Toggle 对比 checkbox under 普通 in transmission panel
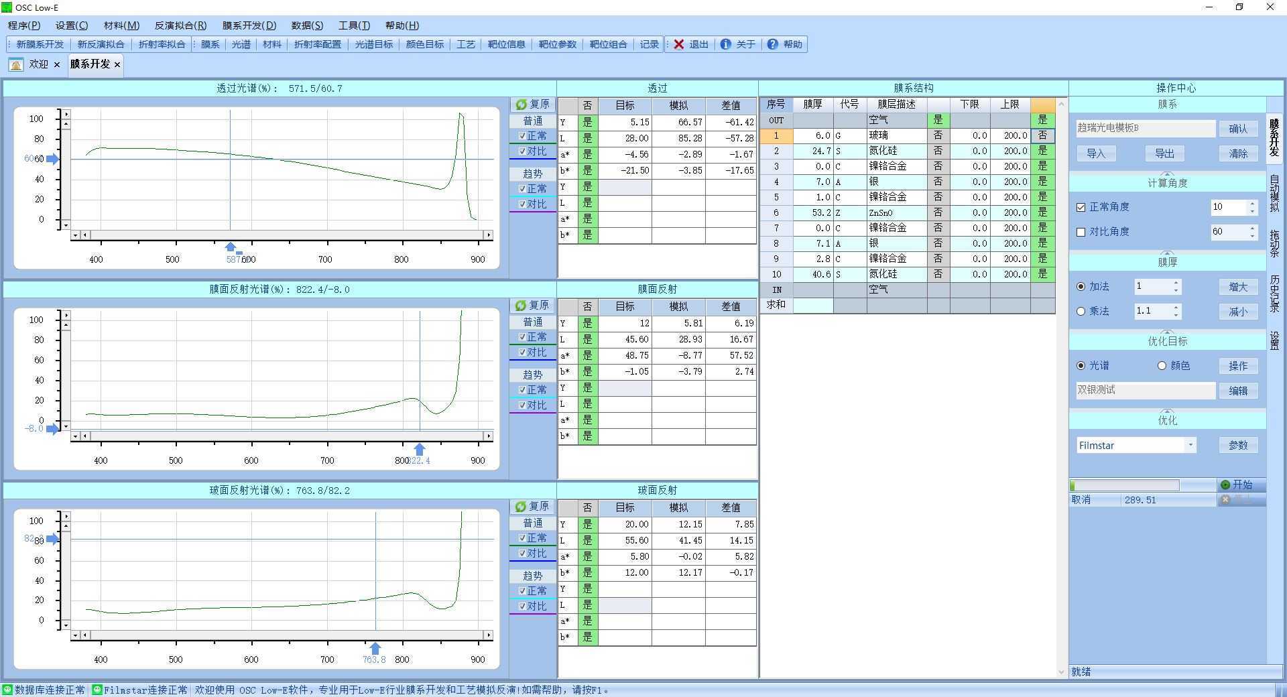The width and height of the screenshot is (1287, 697). pos(522,151)
